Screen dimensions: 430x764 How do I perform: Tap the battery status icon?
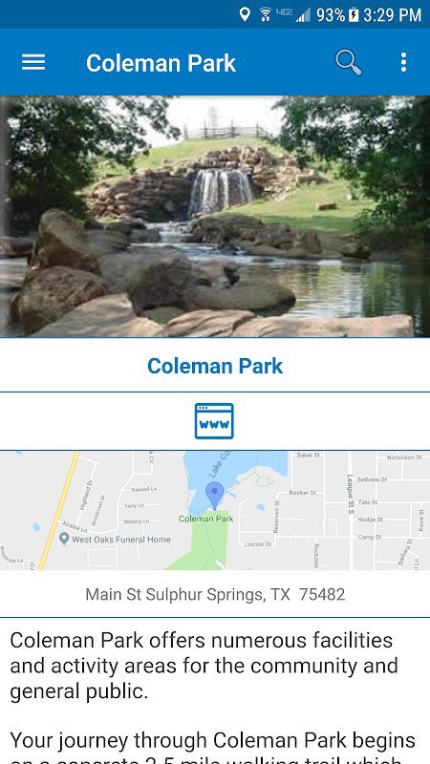point(354,14)
